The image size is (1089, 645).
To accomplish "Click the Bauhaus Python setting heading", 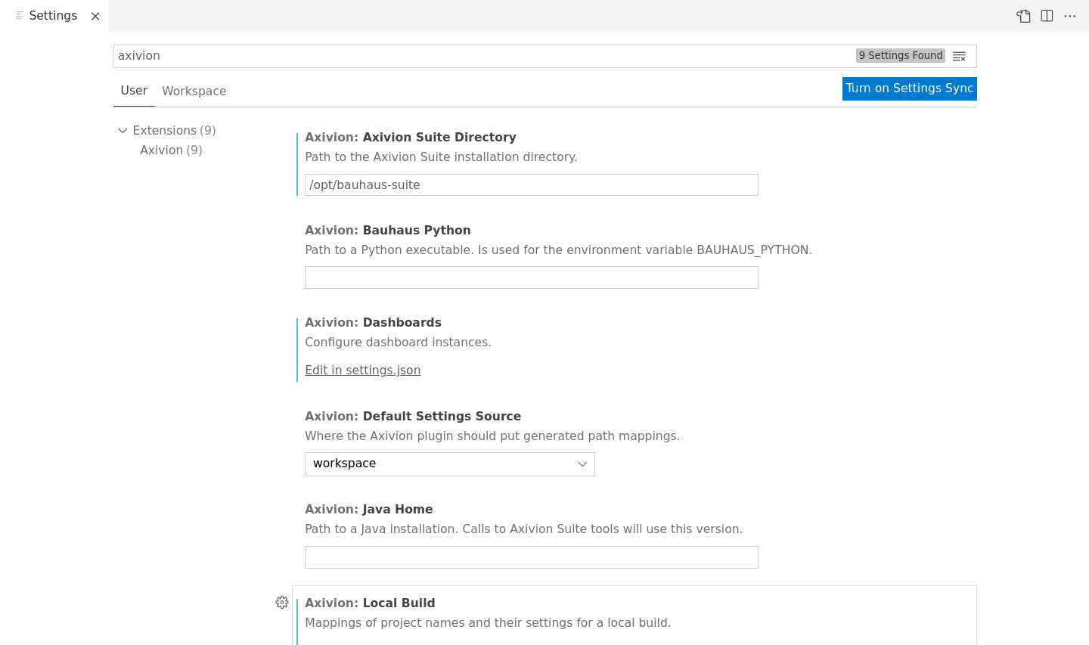I will (388, 230).
